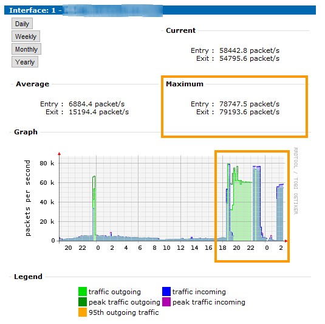Select the 'traffic outgoing' legend label
The height and width of the screenshot is (324, 325).
tap(115, 292)
